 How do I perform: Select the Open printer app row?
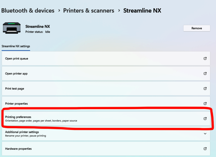click(x=16, y=73)
